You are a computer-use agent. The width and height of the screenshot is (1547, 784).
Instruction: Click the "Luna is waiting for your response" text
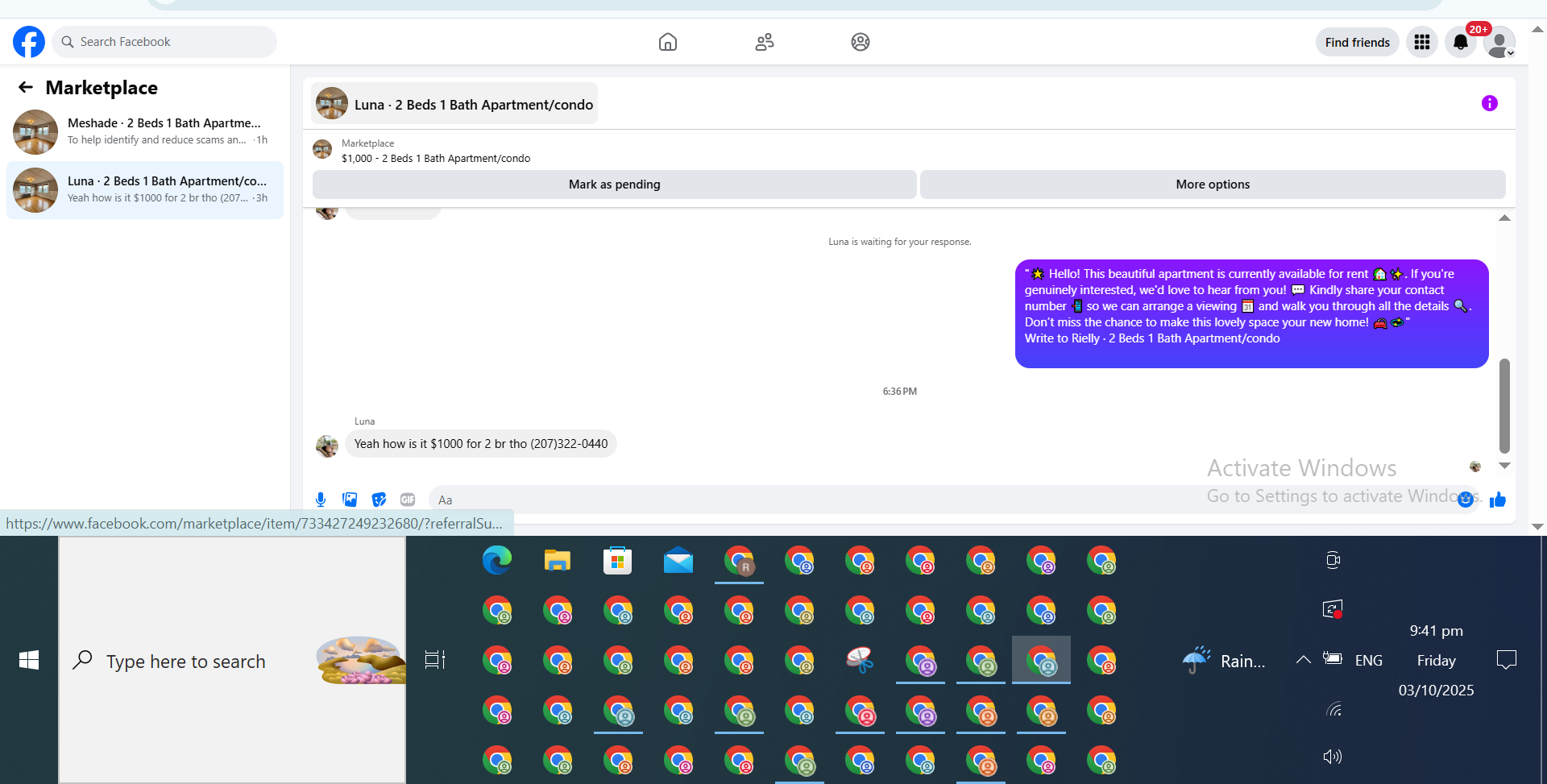pos(900,242)
